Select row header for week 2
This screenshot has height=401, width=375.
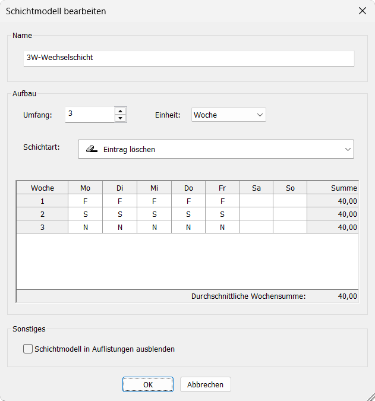tap(42, 214)
